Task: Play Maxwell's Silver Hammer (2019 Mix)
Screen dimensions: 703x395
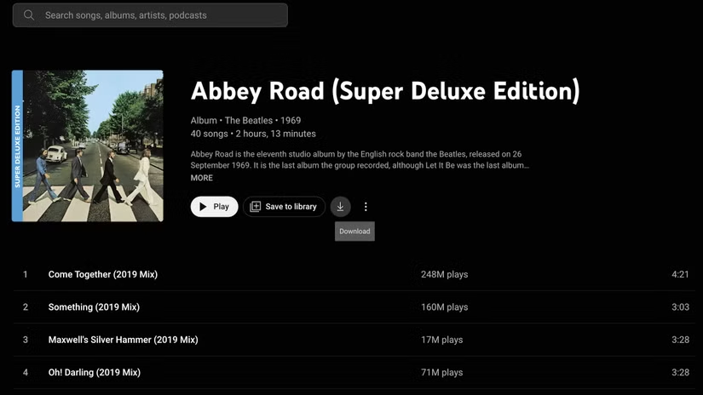Action: [x=123, y=340]
